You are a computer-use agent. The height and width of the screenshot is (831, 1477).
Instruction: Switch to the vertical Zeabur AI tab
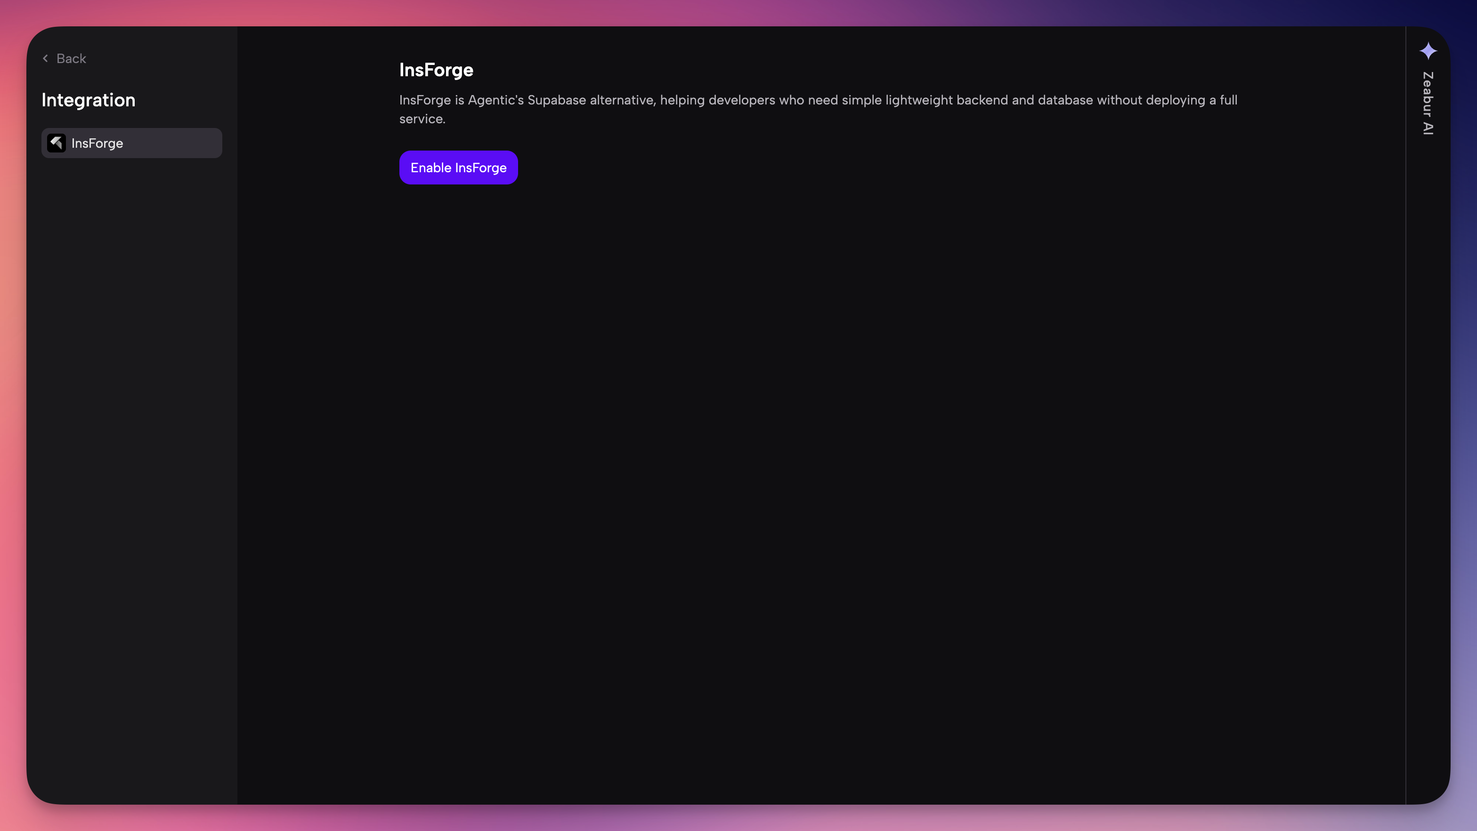(1428, 103)
